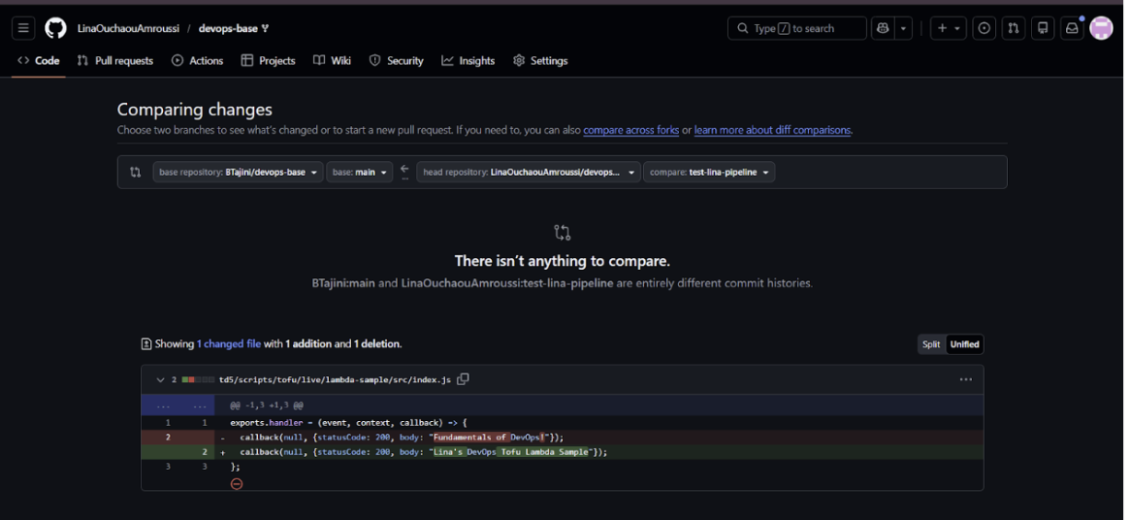This screenshot has height=520, width=1130.
Task: Switch to the Actions tab
Action: point(198,60)
